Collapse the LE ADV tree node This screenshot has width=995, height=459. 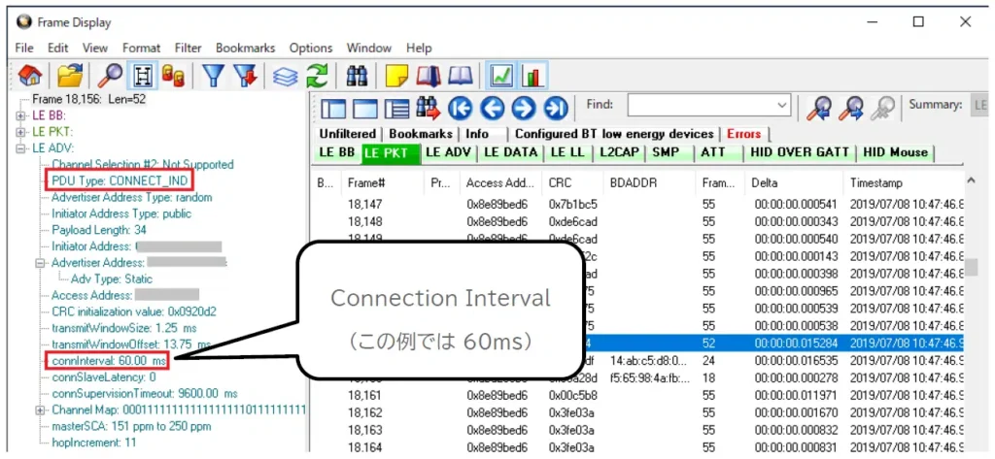(x=20, y=148)
